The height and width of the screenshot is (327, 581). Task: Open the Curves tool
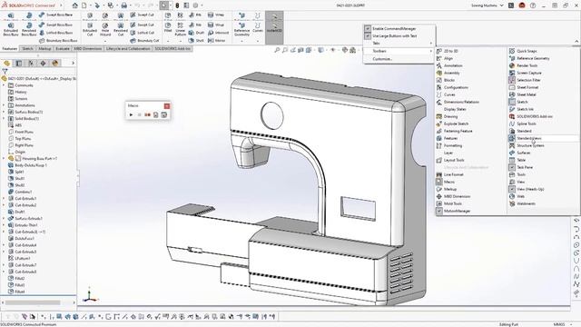click(x=258, y=28)
